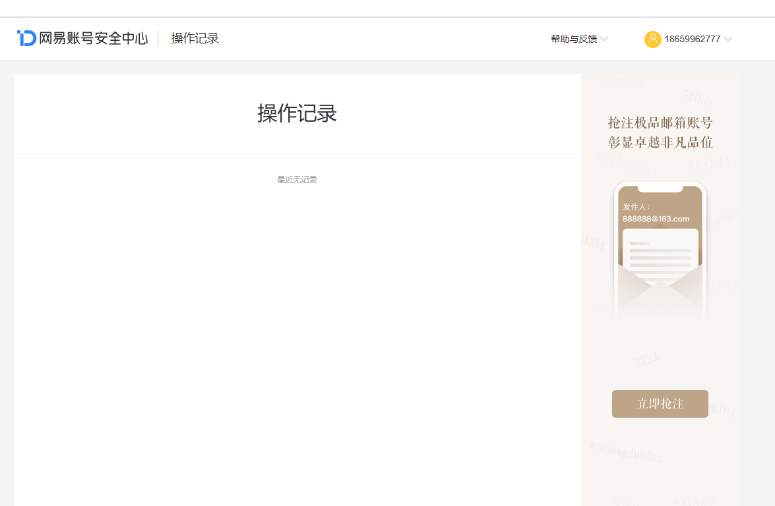
Task: Expand the 帮助与反馈 dropdown chevron
Action: (x=604, y=38)
